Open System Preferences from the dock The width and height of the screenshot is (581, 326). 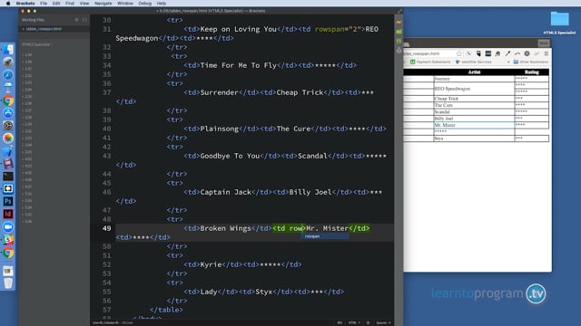tap(8, 125)
